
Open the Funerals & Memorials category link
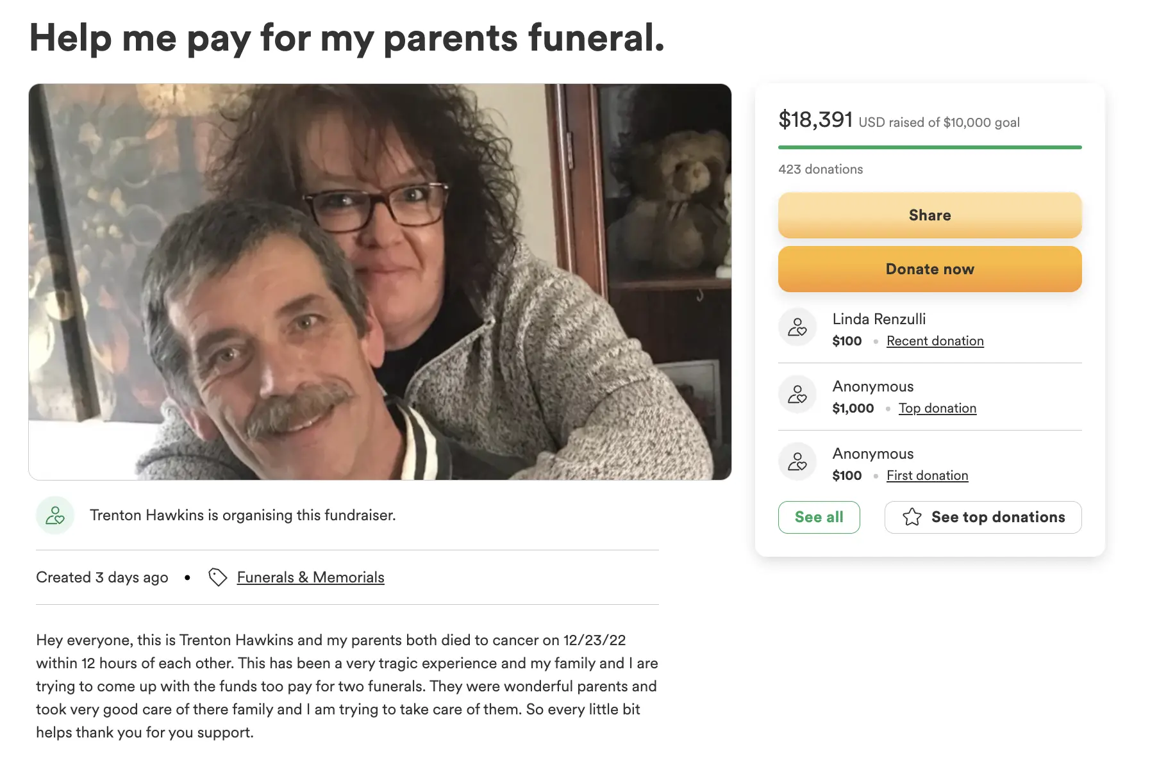point(310,577)
